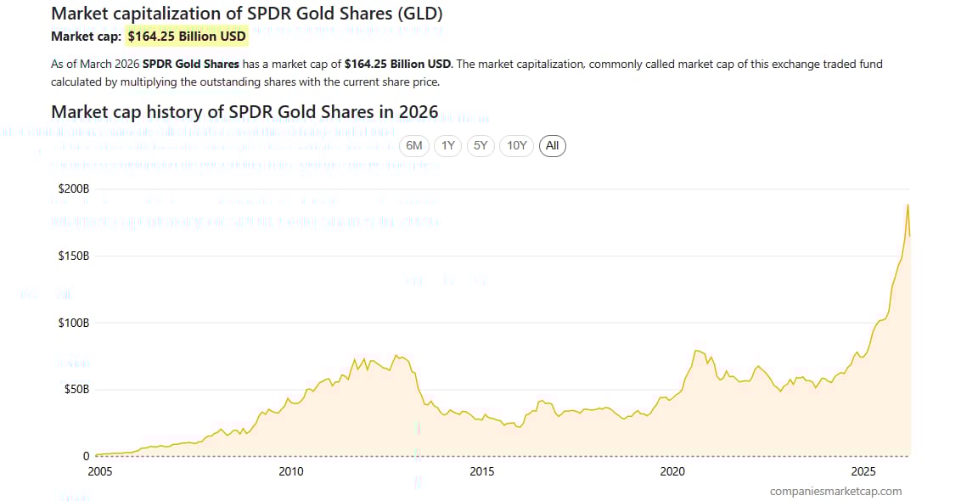The width and height of the screenshot is (978, 501).
Task: Enable the 5Y time range
Action: click(x=481, y=145)
